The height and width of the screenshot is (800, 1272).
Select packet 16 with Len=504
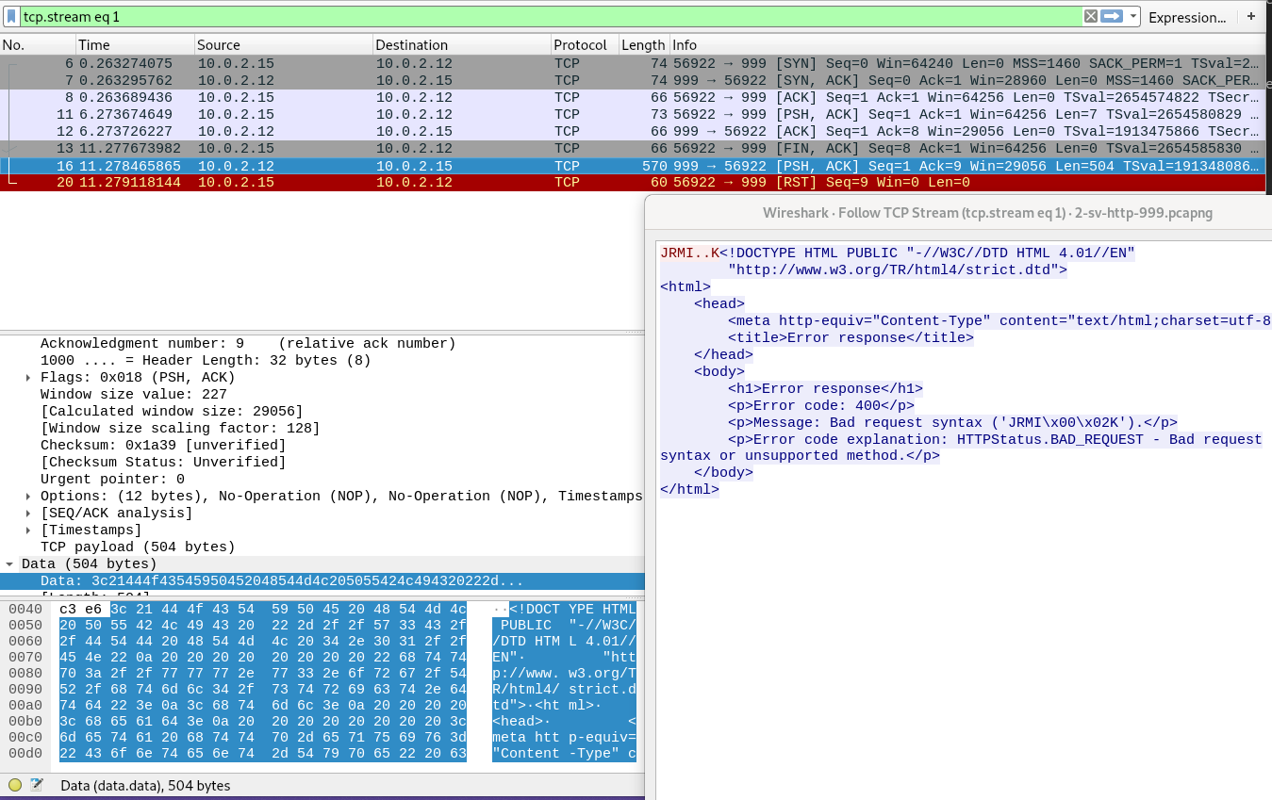click(632, 165)
